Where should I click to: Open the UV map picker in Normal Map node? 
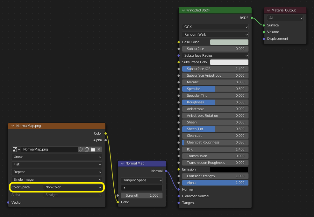141,188
